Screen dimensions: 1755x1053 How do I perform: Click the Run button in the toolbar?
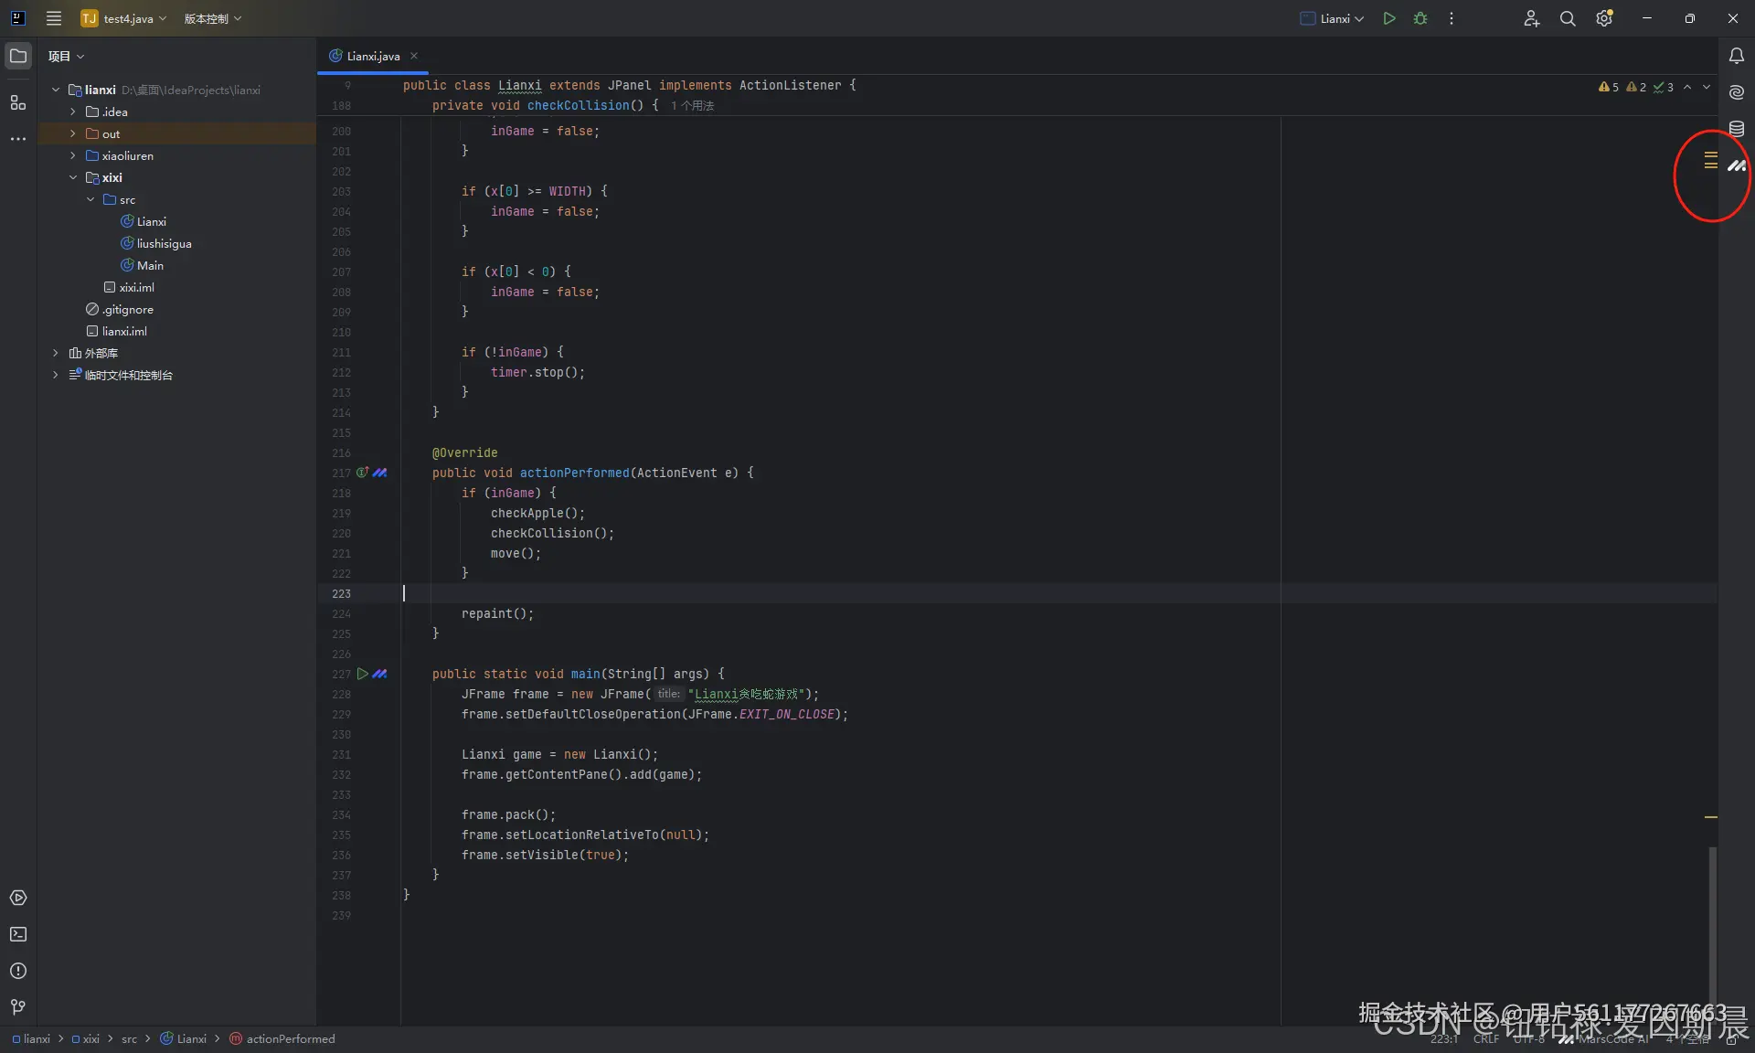point(1388,18)
